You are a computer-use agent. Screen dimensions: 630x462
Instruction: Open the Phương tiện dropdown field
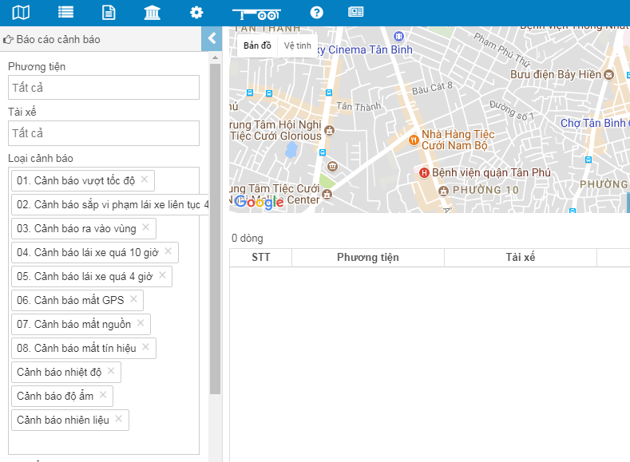point(104,87)
